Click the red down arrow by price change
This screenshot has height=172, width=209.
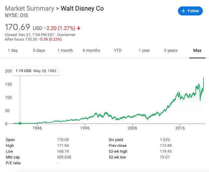pyautogui.click(x=79, y=28)
